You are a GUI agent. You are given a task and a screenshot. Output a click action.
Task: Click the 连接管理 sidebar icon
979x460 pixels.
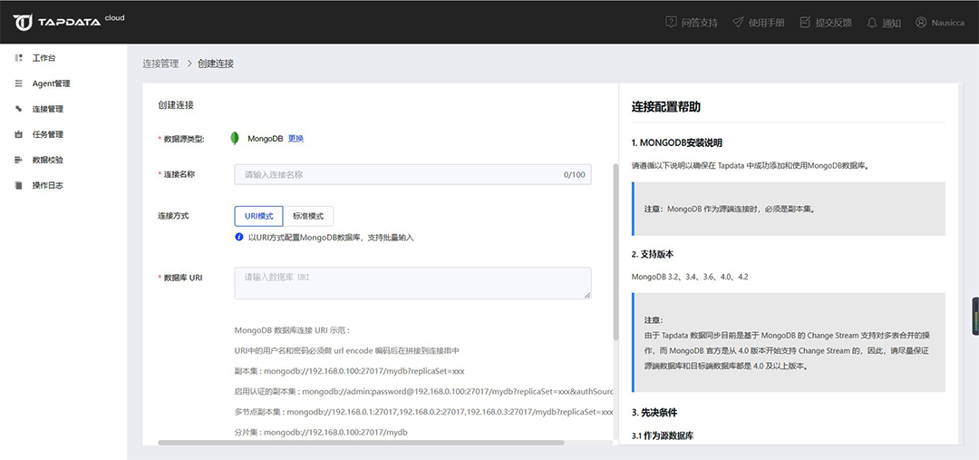click(19, 109)
